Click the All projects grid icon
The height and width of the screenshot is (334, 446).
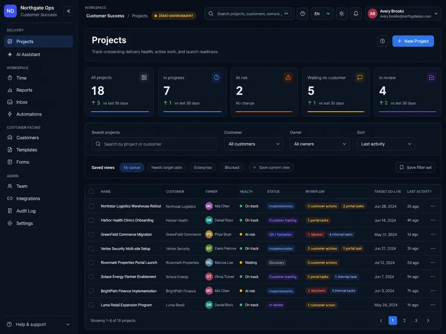144,77
